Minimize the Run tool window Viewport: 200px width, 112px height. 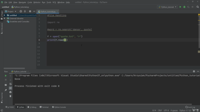[x=198, y=71]
